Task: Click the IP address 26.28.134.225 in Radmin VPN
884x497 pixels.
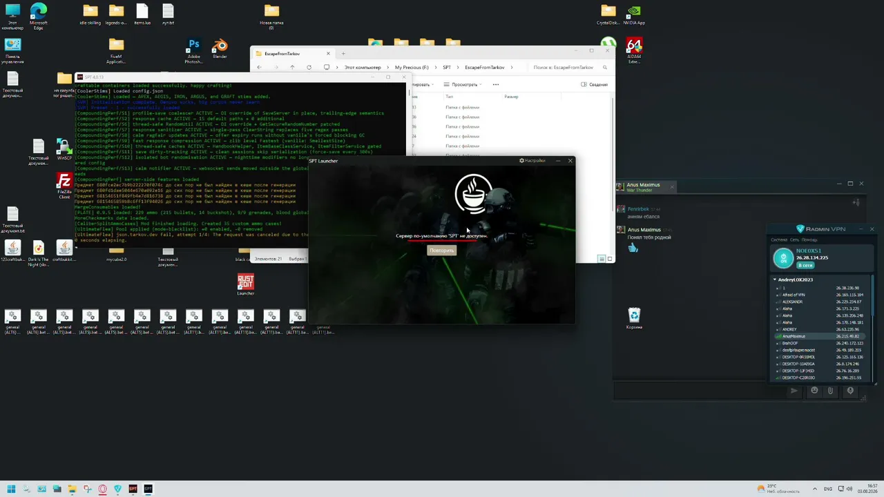Action: click(812, 257)
